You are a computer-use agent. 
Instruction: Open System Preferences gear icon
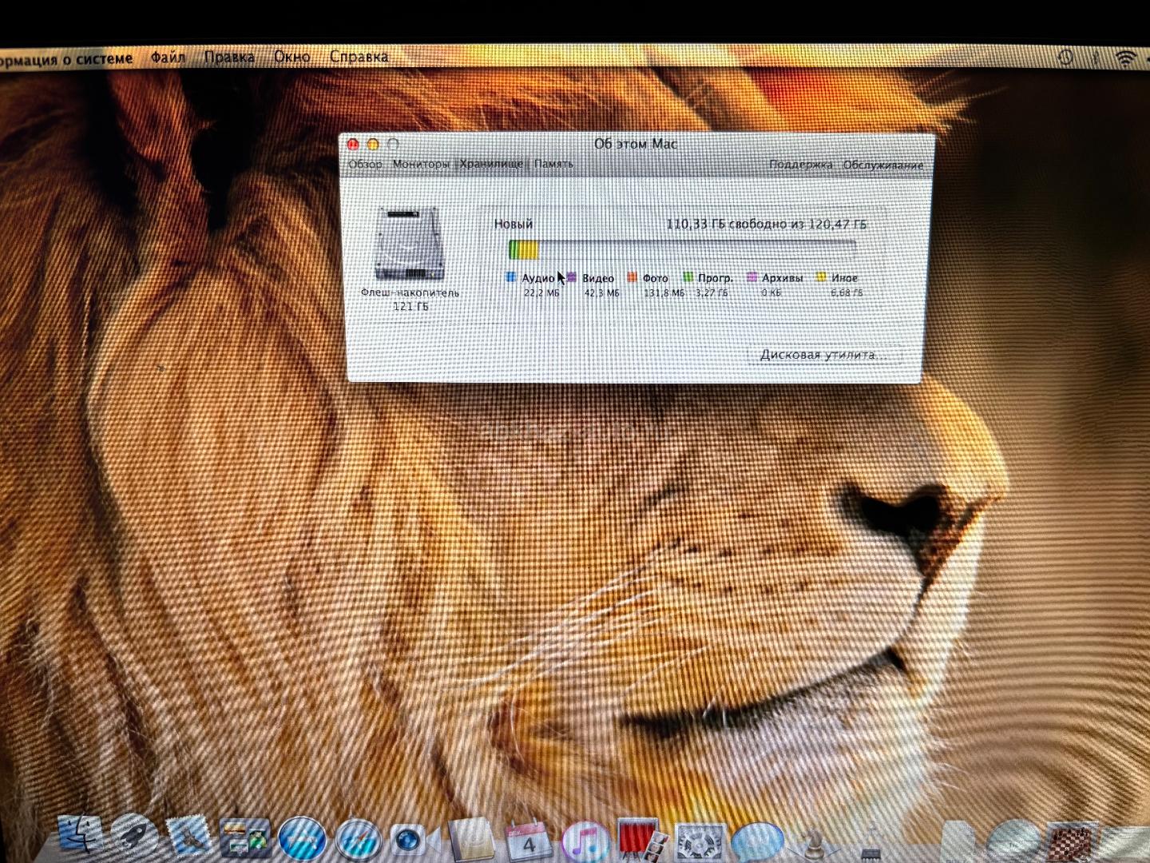tap(700, 841)
